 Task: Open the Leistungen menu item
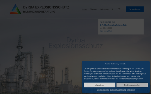[105, 9]
